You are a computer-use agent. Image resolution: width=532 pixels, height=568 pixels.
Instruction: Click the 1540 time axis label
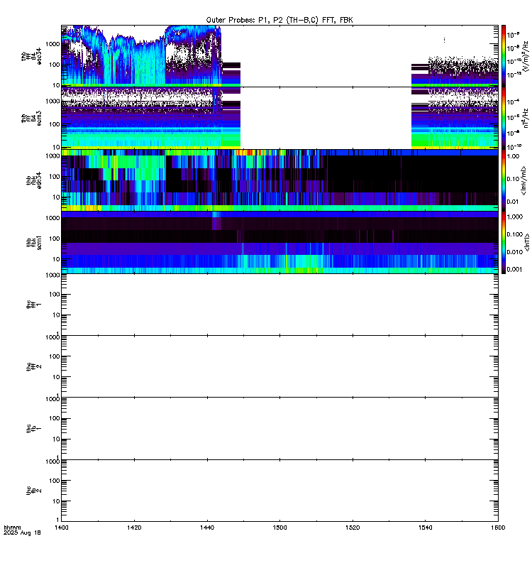(425, 528)
